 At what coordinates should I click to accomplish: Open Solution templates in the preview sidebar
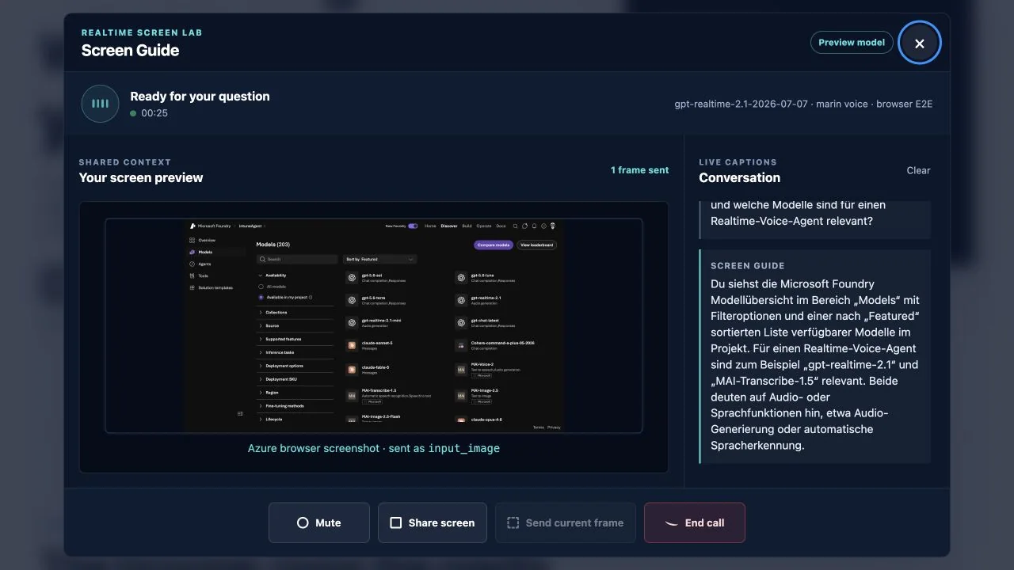(211, 287)
